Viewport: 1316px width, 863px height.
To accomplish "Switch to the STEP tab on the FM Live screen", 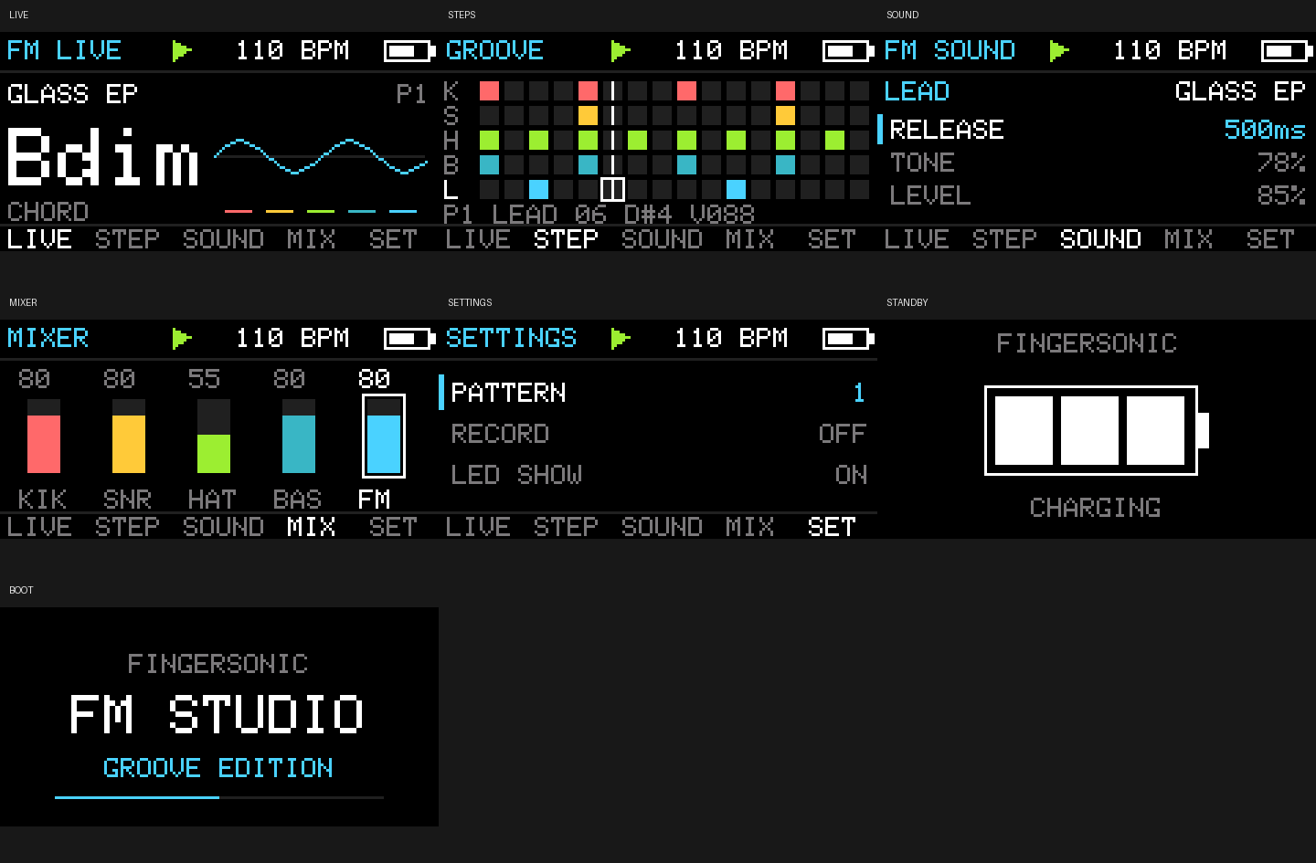I will (127, 239).
